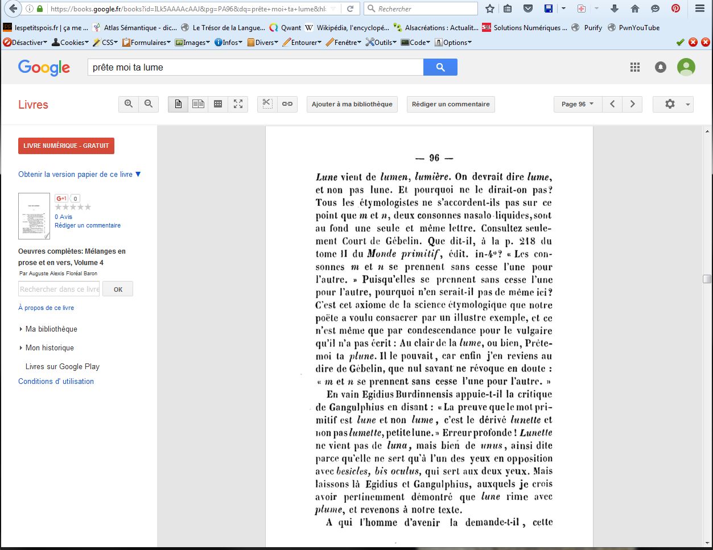Screen dimensions: 713x550
Task: Switch to single page view
Action: click(x=178, y=104)
